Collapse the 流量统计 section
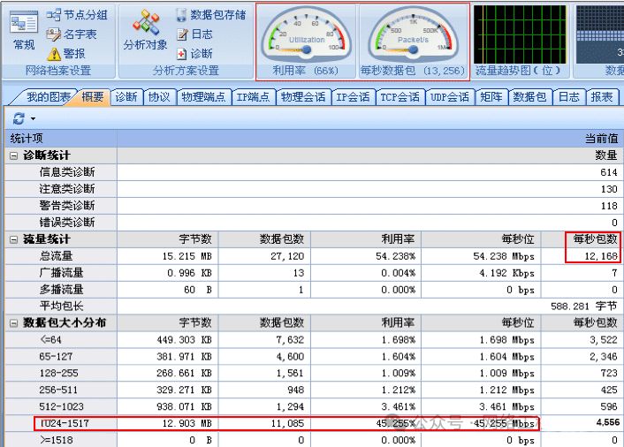 click(x=13, y=239)
